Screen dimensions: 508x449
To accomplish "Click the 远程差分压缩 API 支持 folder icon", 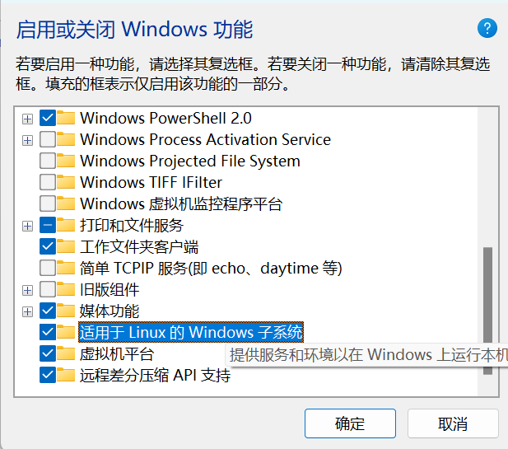I will coord(66,376).
